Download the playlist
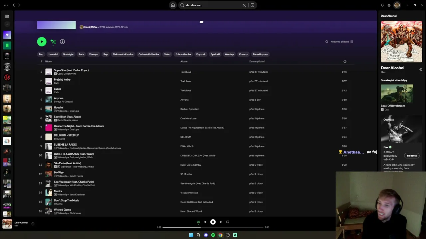The width and height of the screenshot is (426, 239). tap(62, 41)
